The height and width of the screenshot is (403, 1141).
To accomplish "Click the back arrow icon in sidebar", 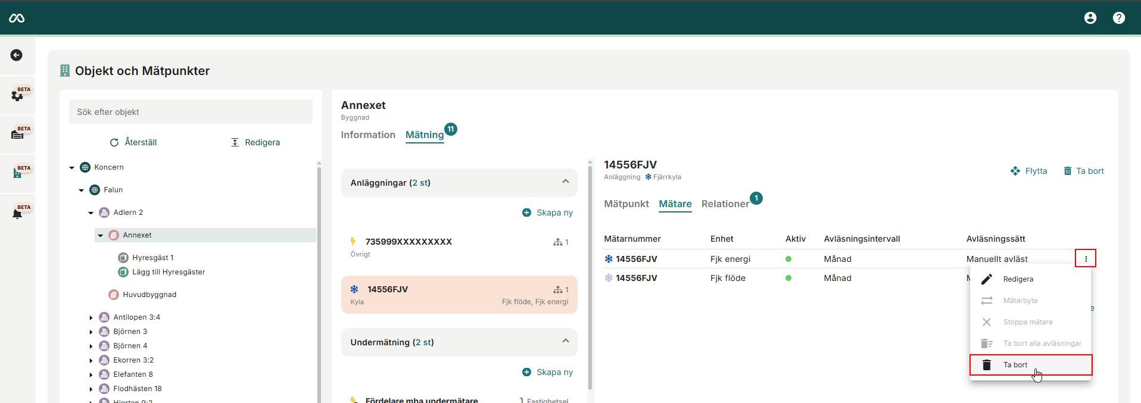I will pos(17,55).
